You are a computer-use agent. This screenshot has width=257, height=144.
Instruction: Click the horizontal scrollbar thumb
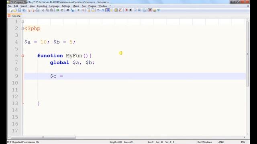tap(43, 137)
